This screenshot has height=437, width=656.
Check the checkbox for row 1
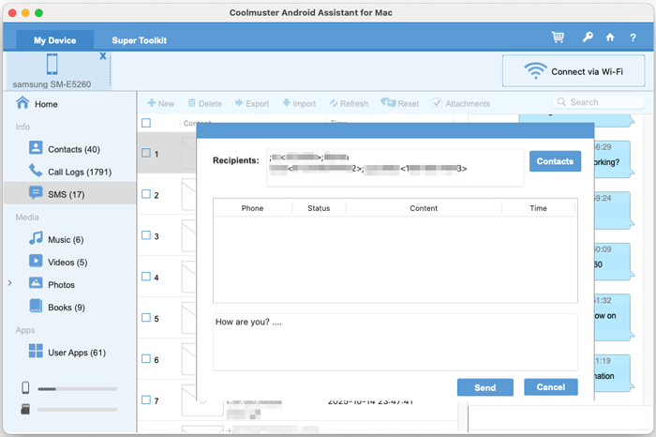click(x=146, y=153)
